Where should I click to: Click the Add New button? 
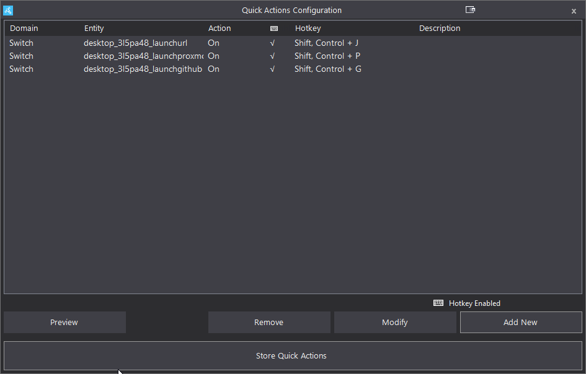click(521, 322)
